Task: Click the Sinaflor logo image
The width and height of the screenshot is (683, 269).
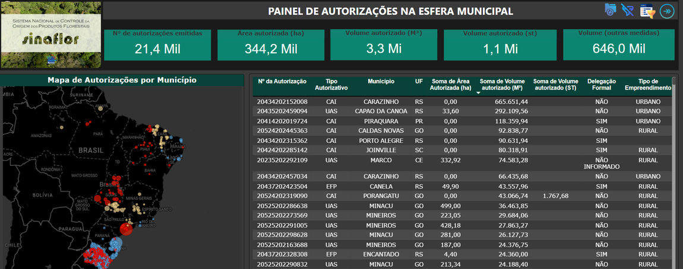Action: tap(50, 34)
